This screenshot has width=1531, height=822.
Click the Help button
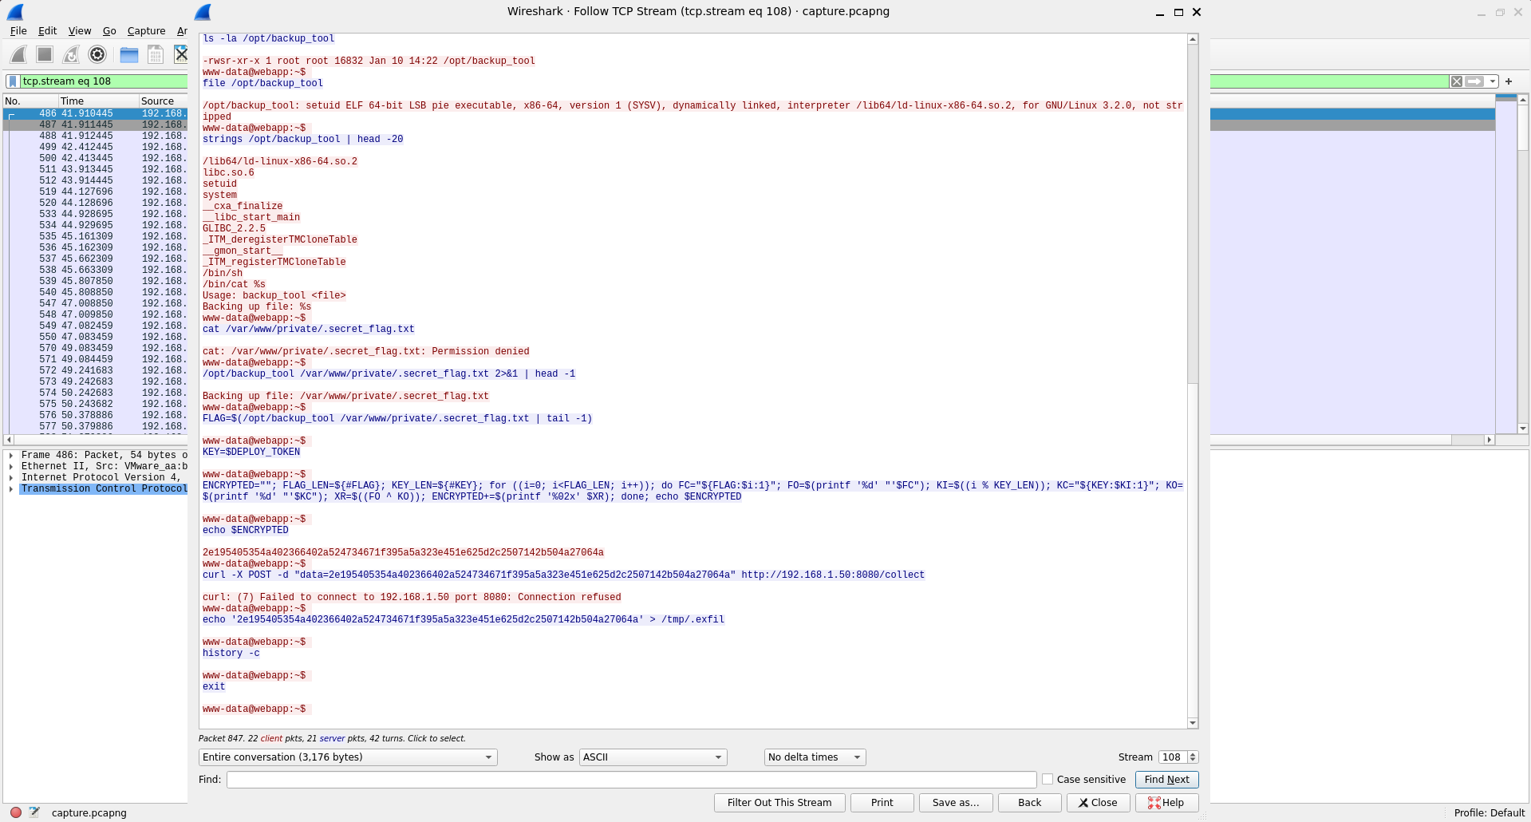(x=1166, y=803)
